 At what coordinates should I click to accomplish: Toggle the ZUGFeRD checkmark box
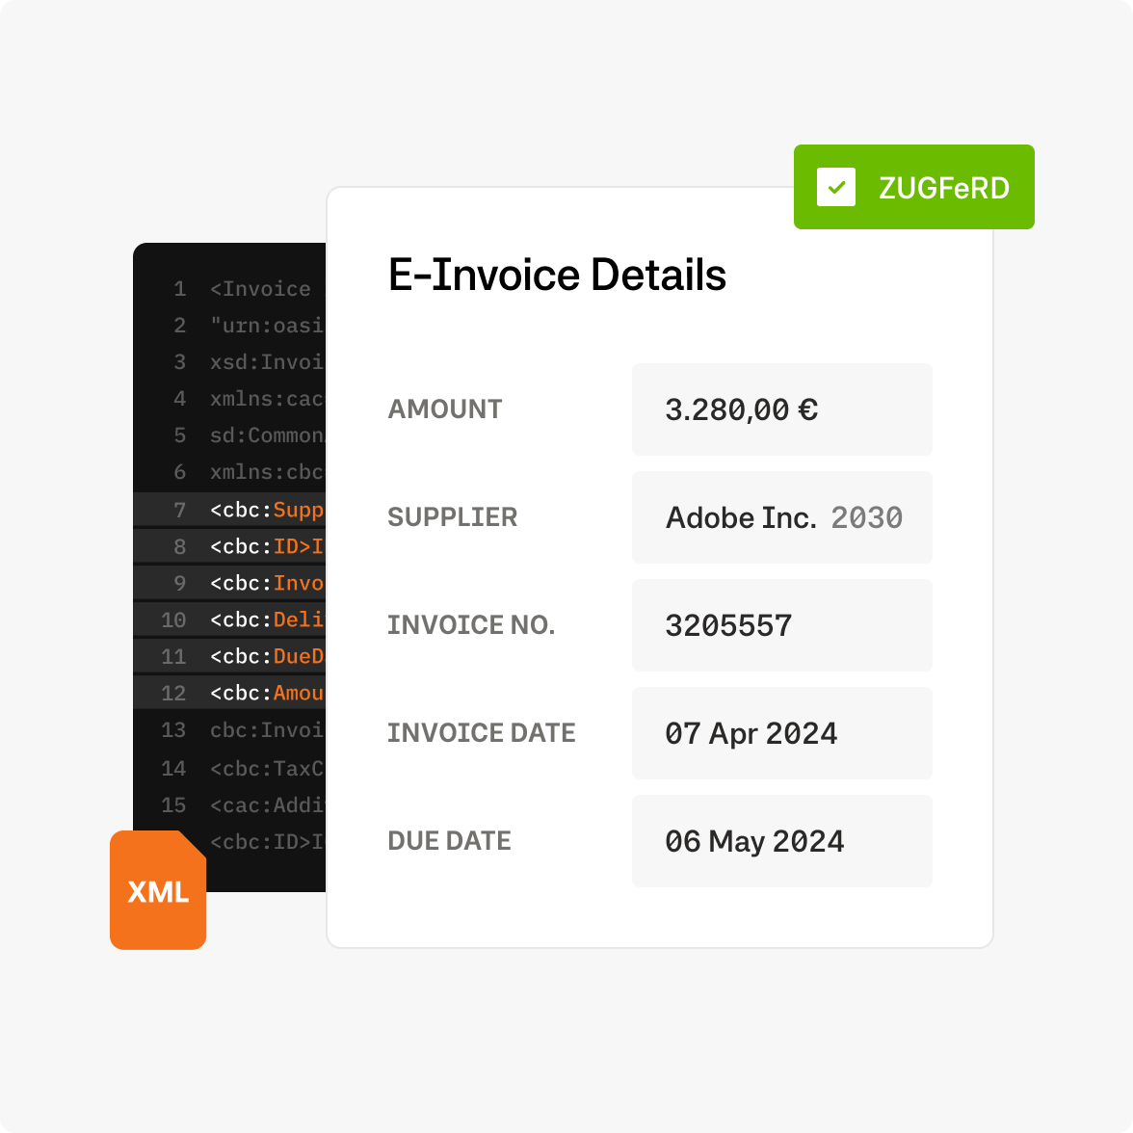pos(835,187)
